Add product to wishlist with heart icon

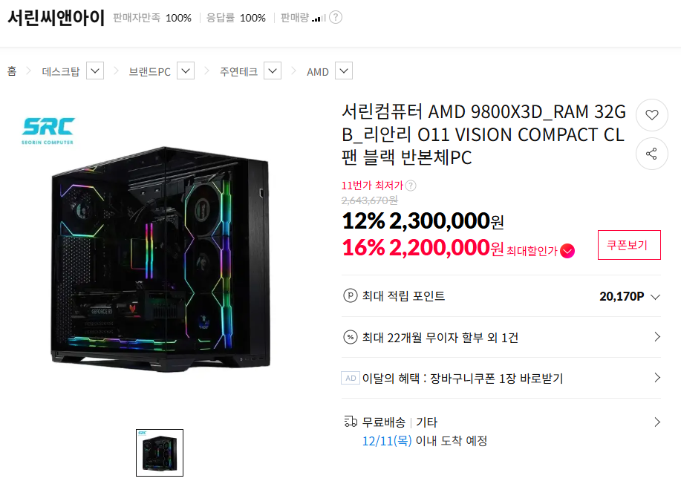pyautogui.click(x=651, y=115)
